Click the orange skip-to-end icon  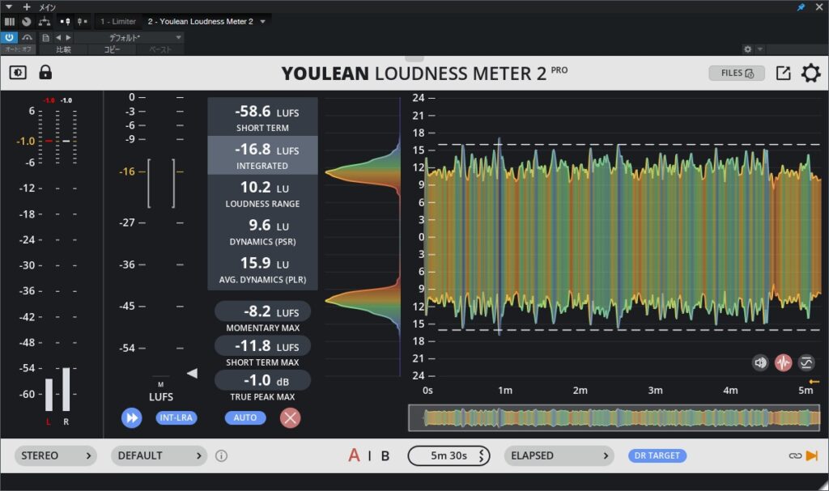pyautogui.click(x=812, y=455)
